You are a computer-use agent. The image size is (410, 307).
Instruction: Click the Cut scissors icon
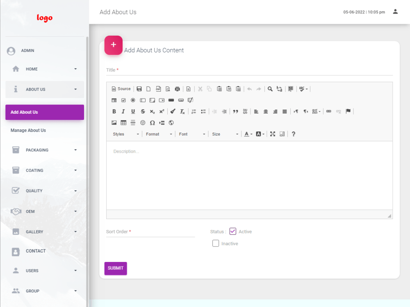(x=200, y=89)
